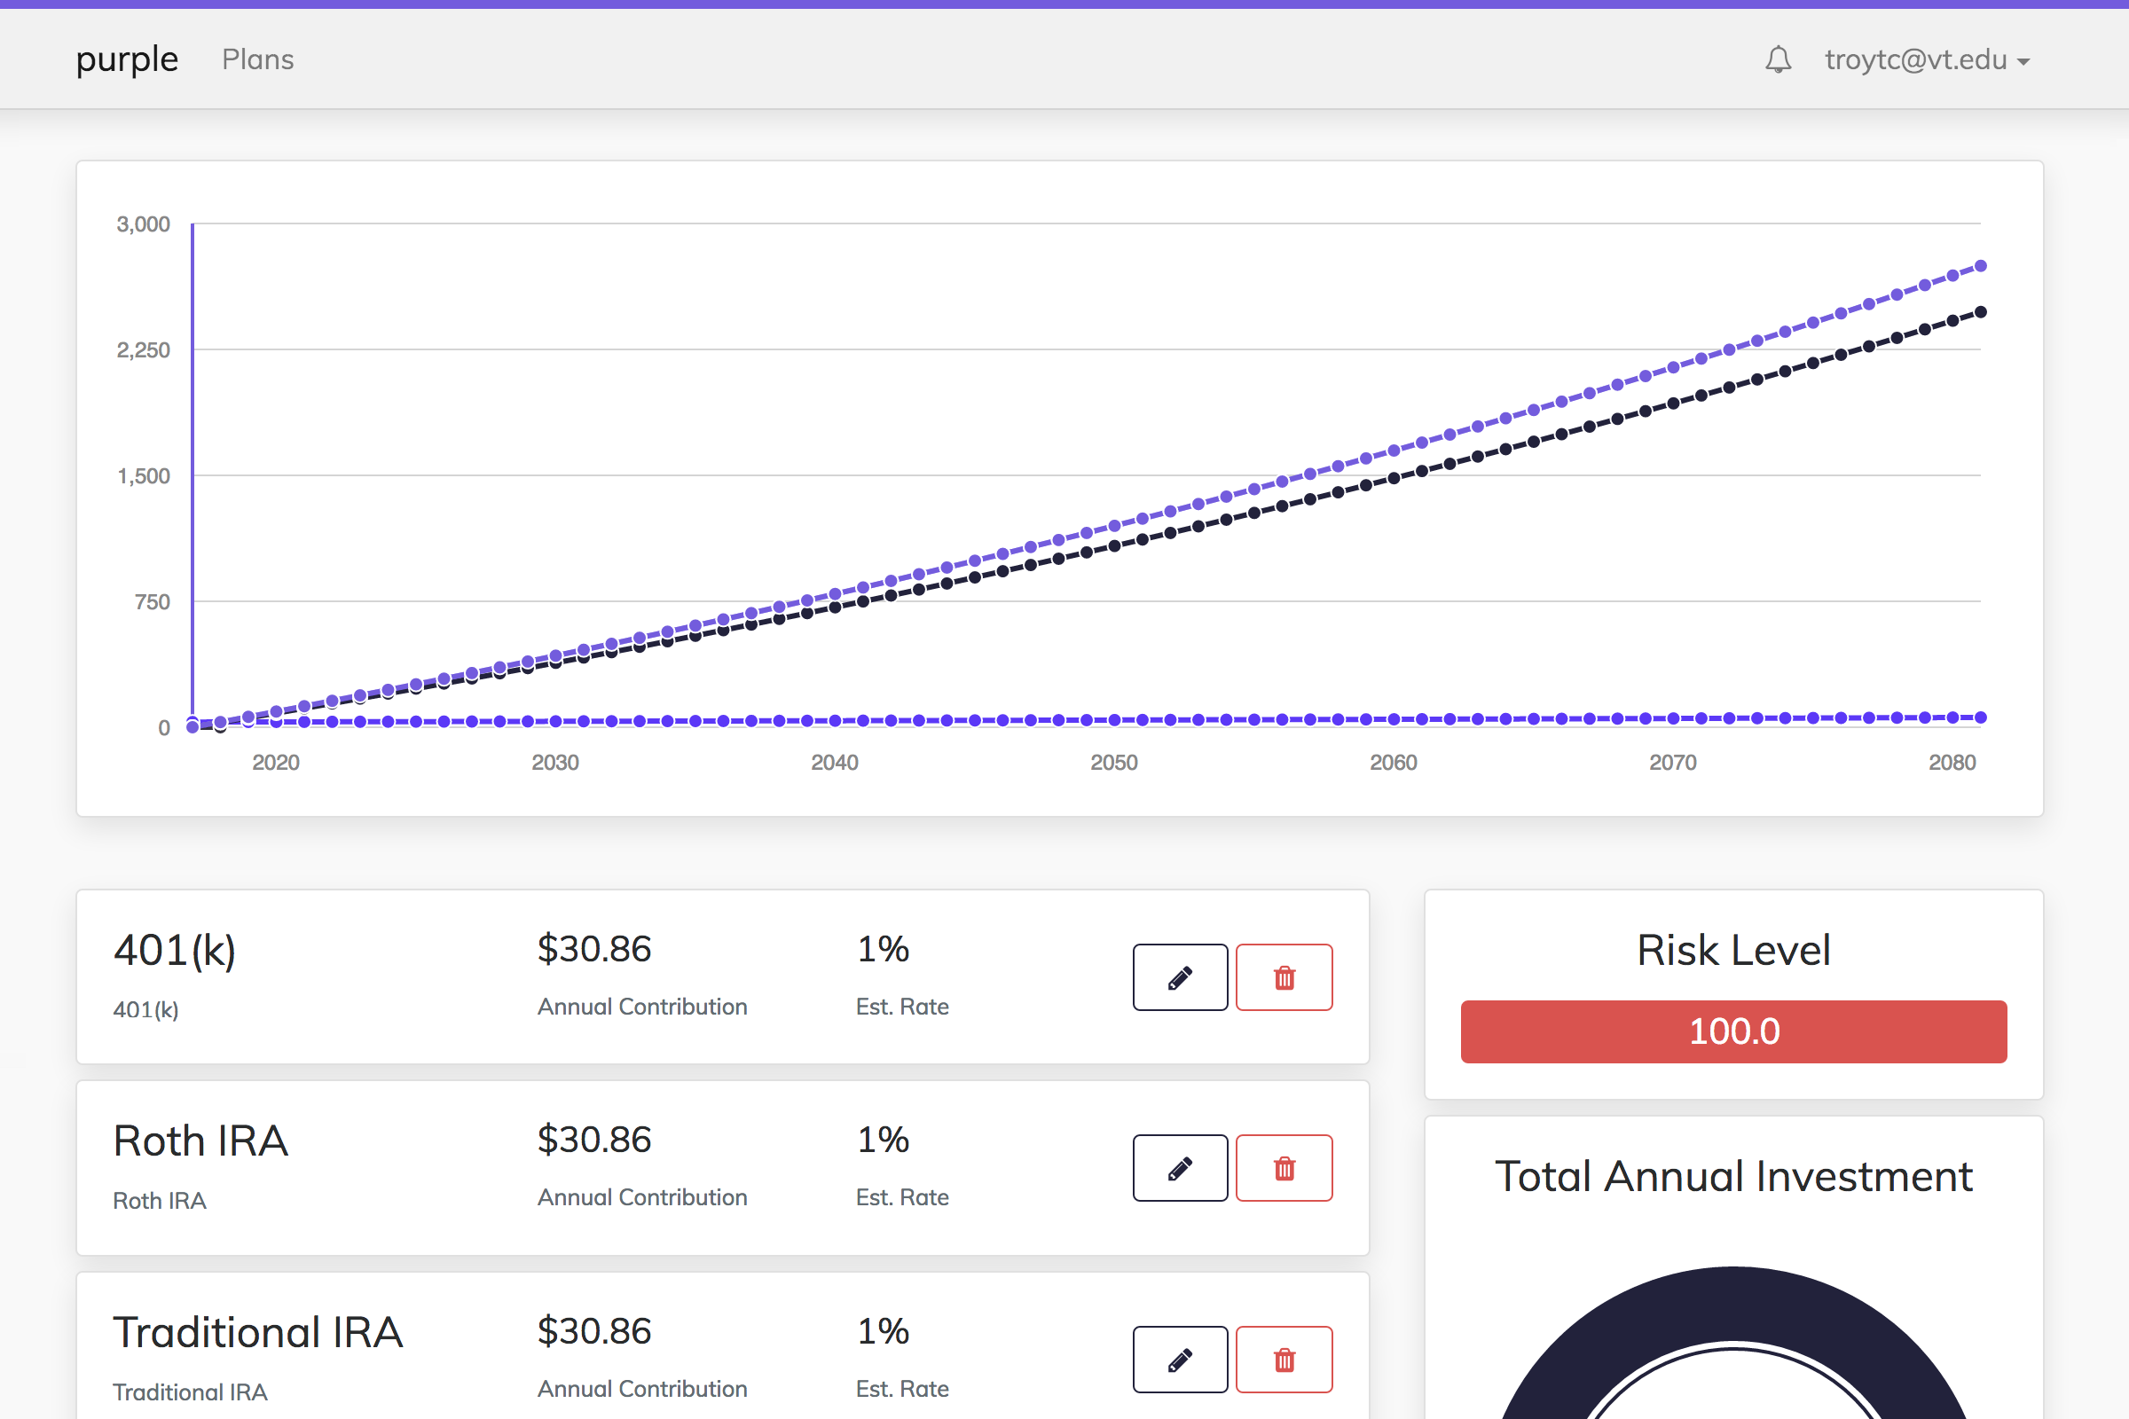This screenshot has height=1419, width=2129.
Task: Go to the purple home logo
Action: click(127, 59)
